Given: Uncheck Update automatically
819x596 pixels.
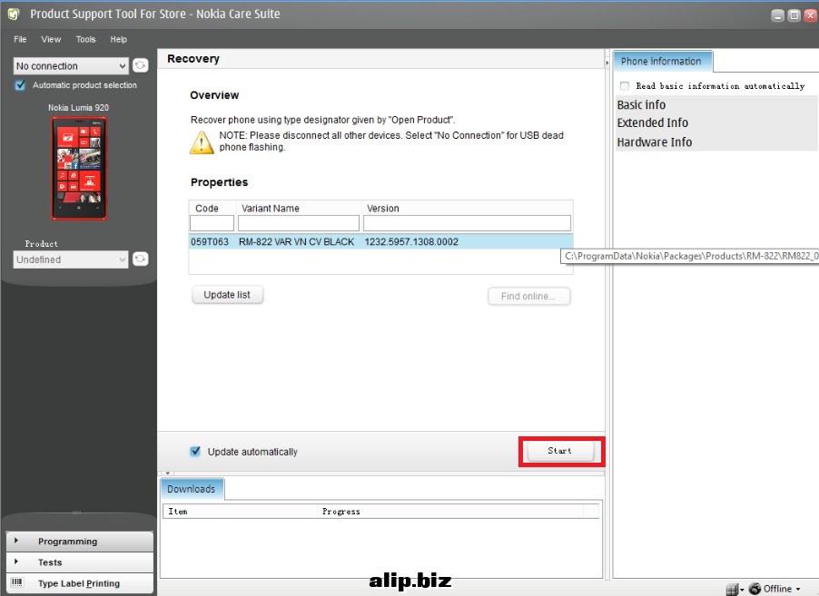Looking at the screenshot, I should [195, 452].
